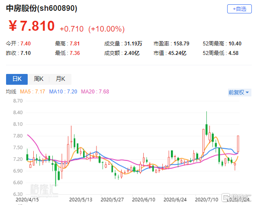Click the MA20 : 7.68 legend
The image size is (254, 205).
click(x=95, y=92)
